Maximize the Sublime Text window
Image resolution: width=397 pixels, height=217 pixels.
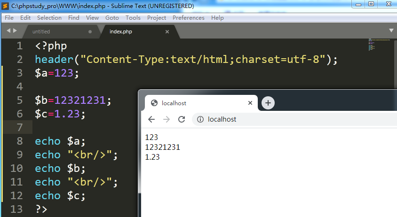tap(371, 4)
